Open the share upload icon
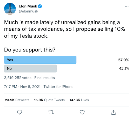Viewport: 133px width, 118px height. [114, 112]
